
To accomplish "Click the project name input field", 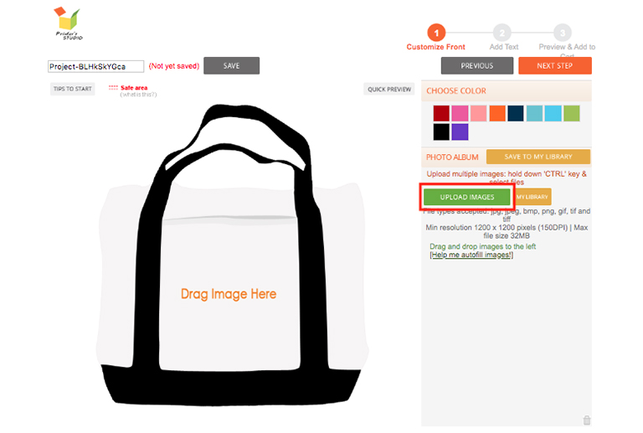I will pos(95,66).
